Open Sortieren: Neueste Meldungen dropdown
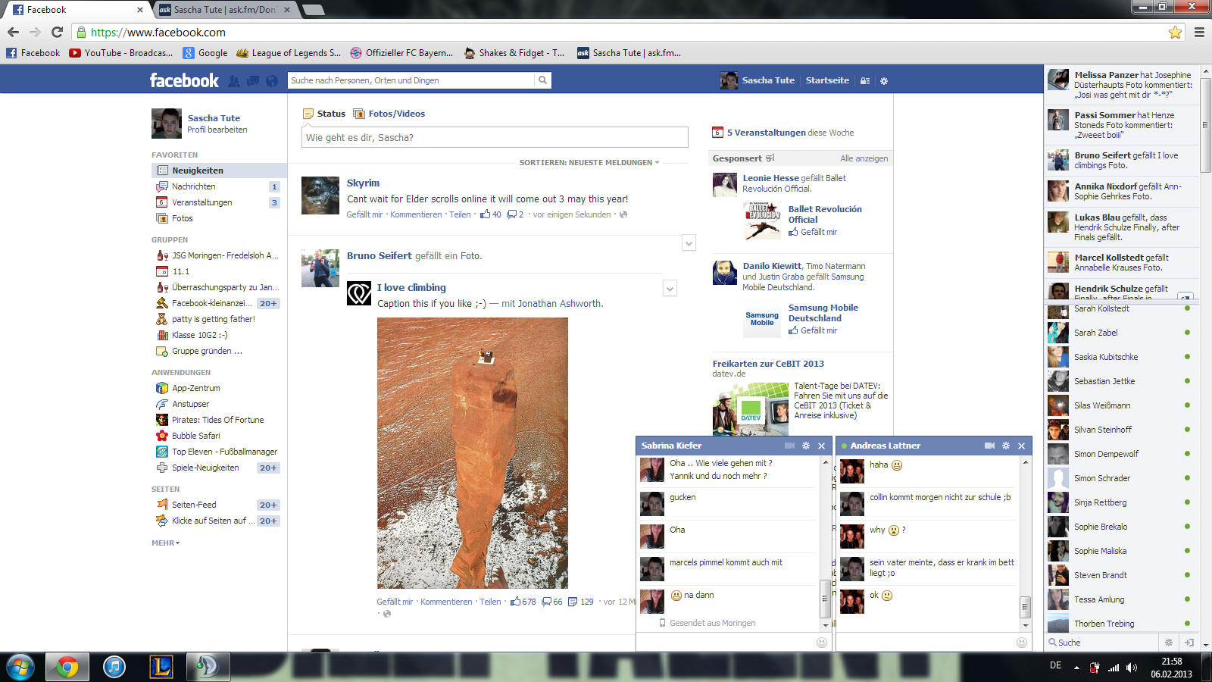This screenshot has width=1212, height=682. tap(589, 163)
